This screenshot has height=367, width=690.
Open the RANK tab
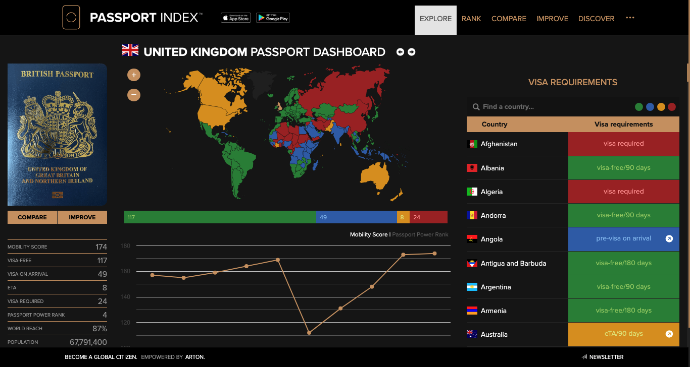pos(471,19)
